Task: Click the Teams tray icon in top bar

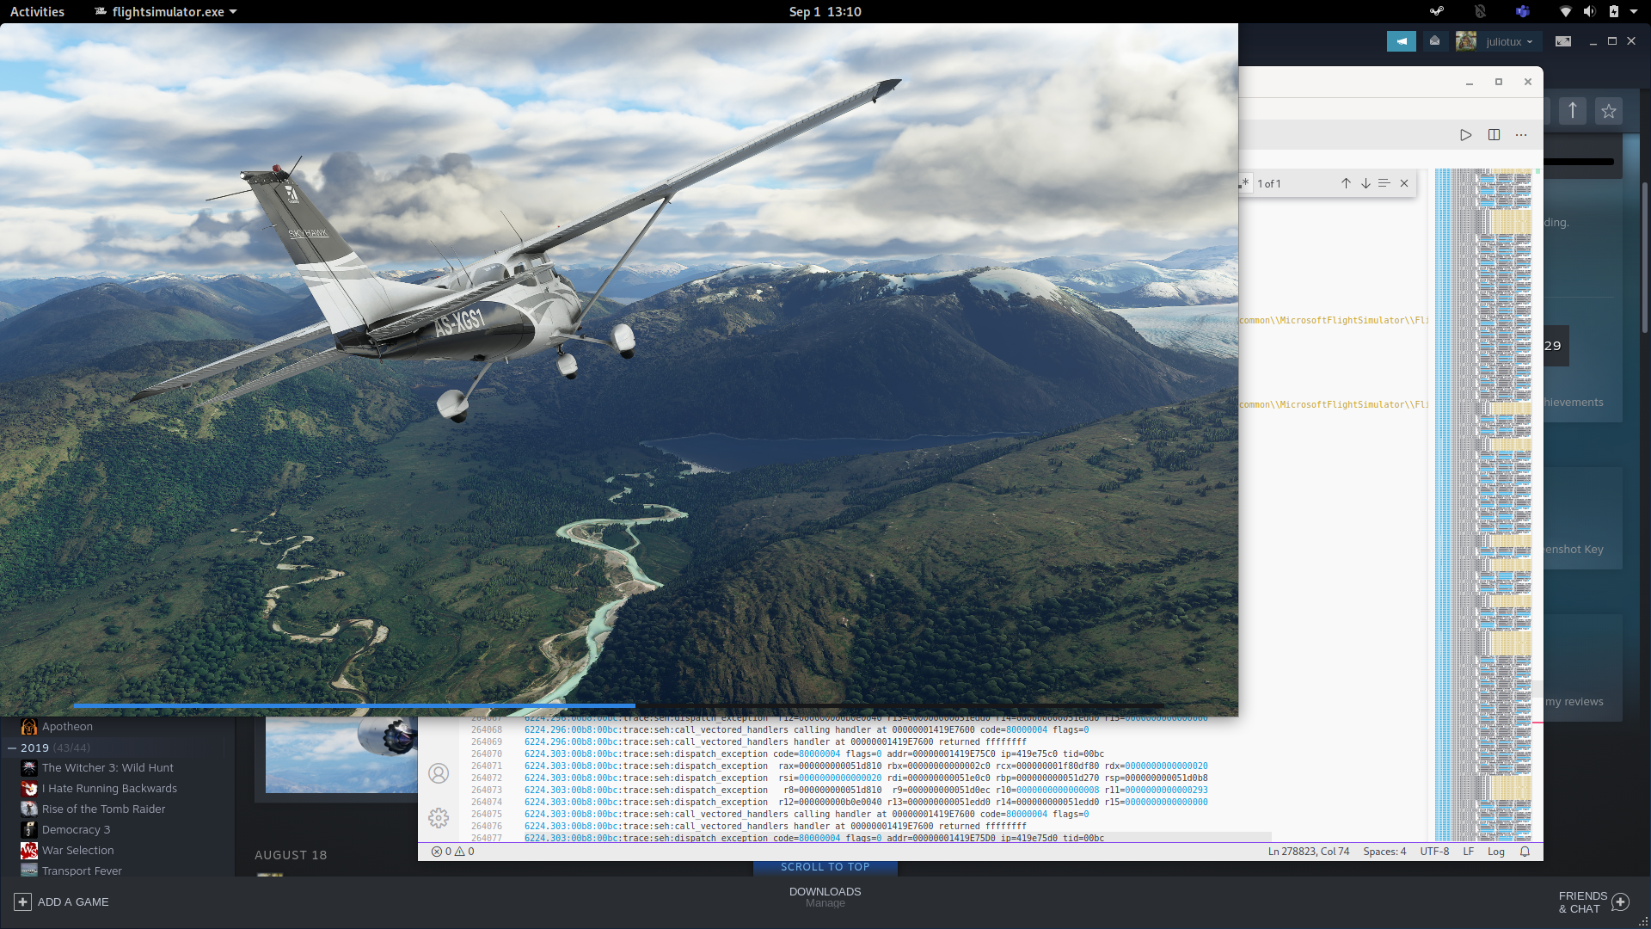Action: (x=1523, y=12)
